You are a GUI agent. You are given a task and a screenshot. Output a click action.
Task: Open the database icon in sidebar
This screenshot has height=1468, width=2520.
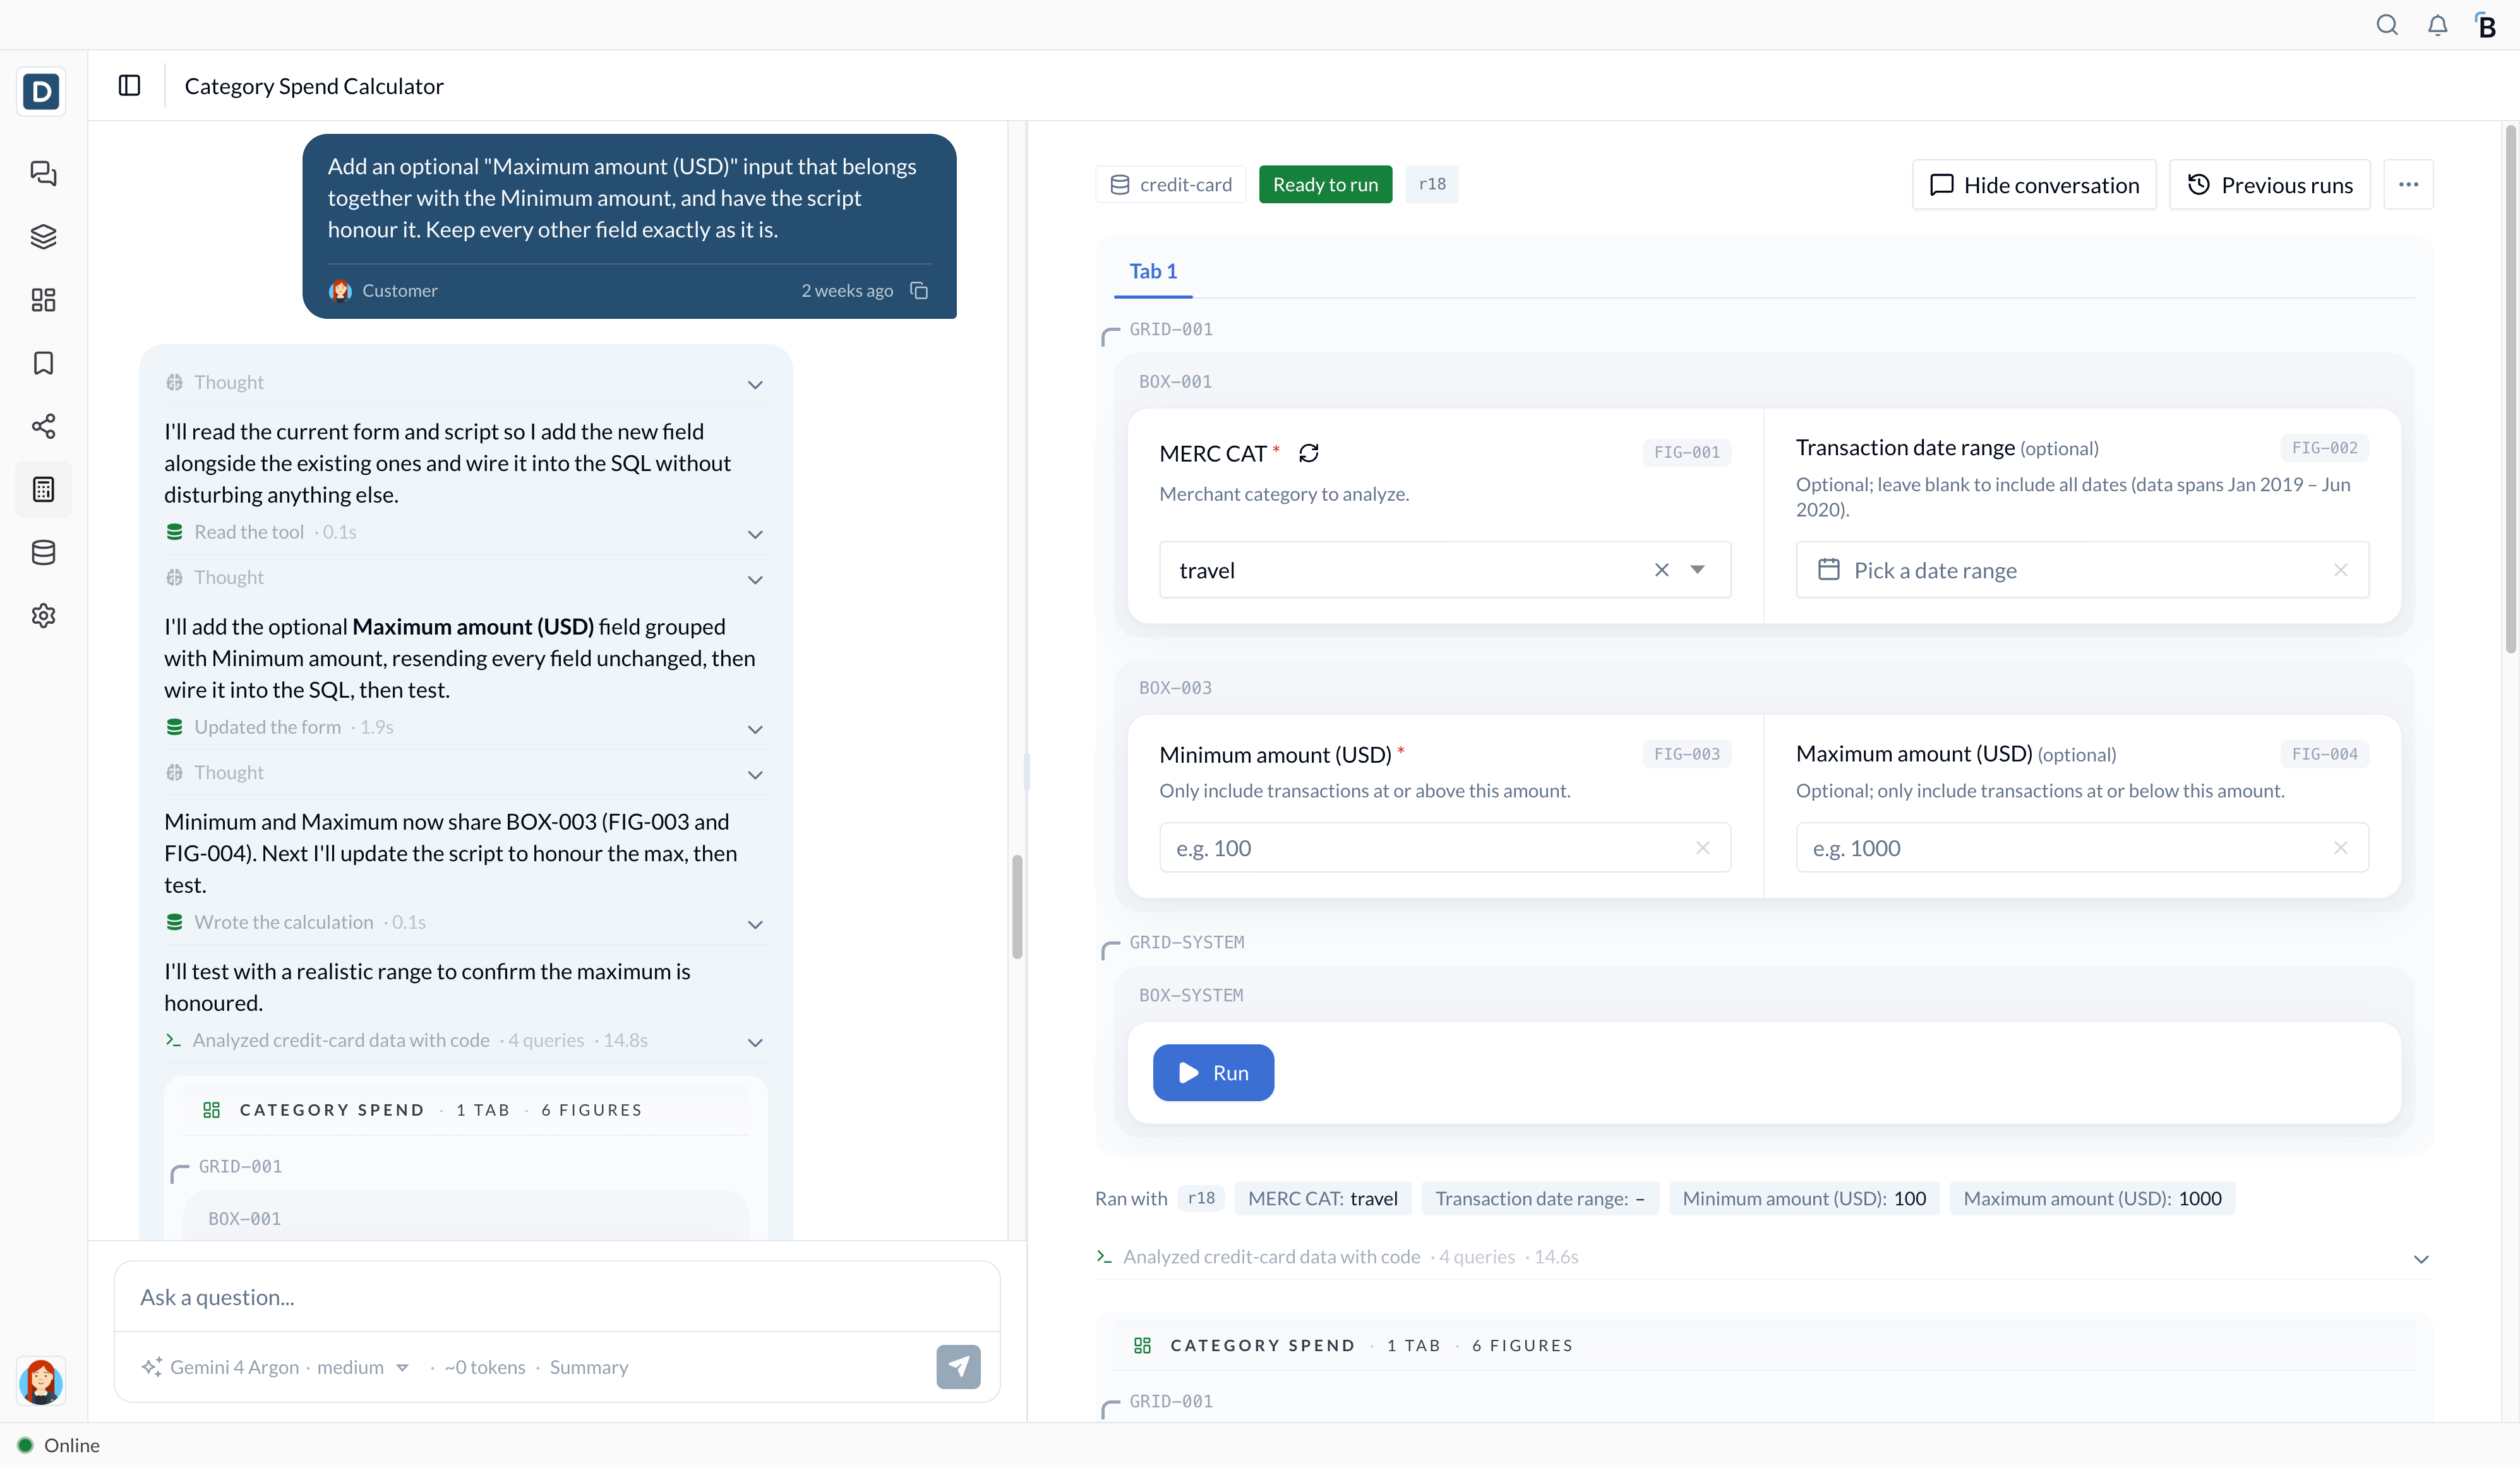pos(43,552)
